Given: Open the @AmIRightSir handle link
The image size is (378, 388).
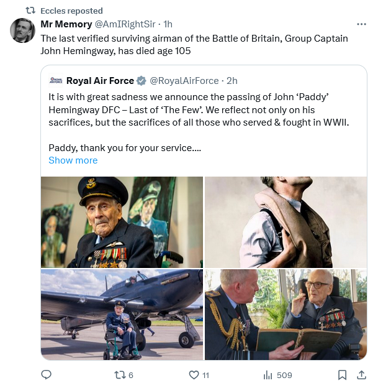Looking at the screenshot, I should 125,24.
